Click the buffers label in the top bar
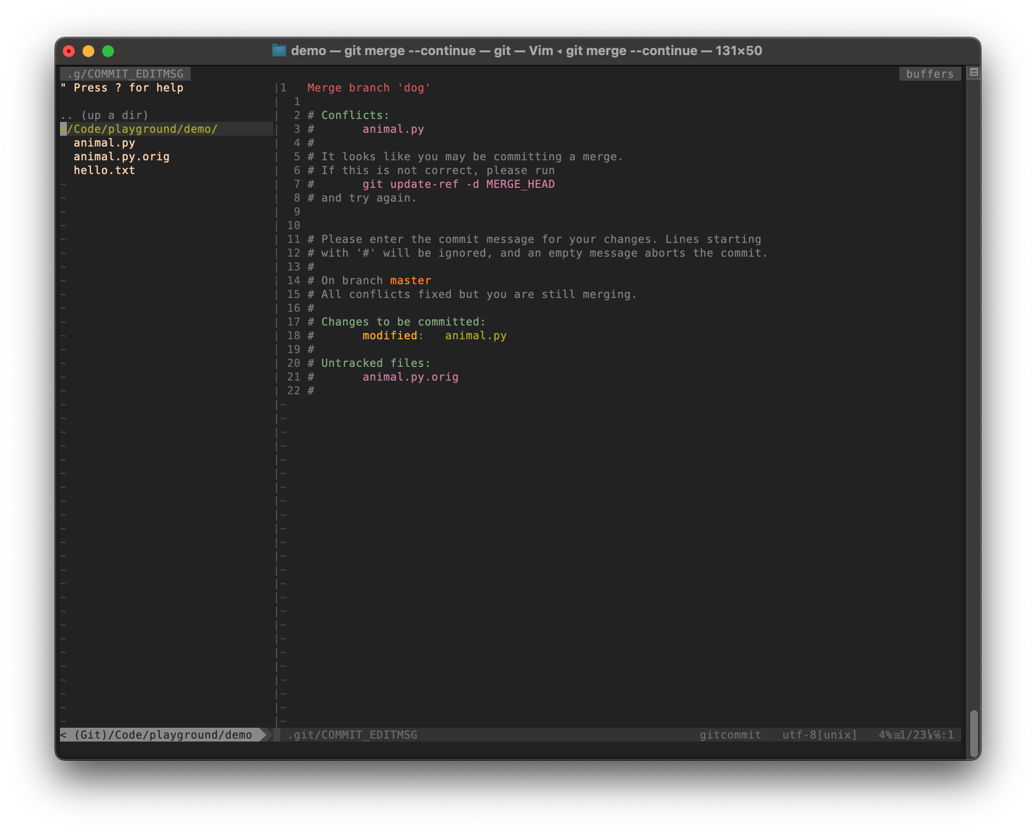 [929, 74]
